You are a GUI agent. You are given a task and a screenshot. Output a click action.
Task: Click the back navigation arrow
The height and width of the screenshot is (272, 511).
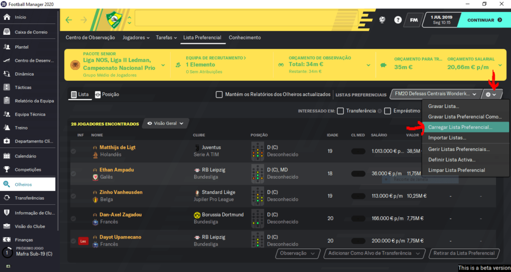[69, 20]
